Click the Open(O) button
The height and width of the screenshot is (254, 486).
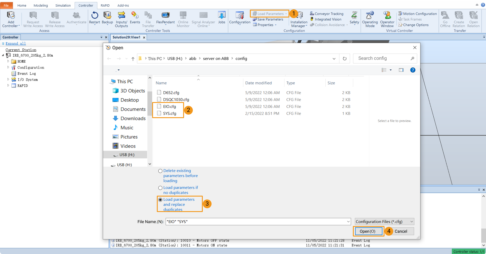[367, 231]
